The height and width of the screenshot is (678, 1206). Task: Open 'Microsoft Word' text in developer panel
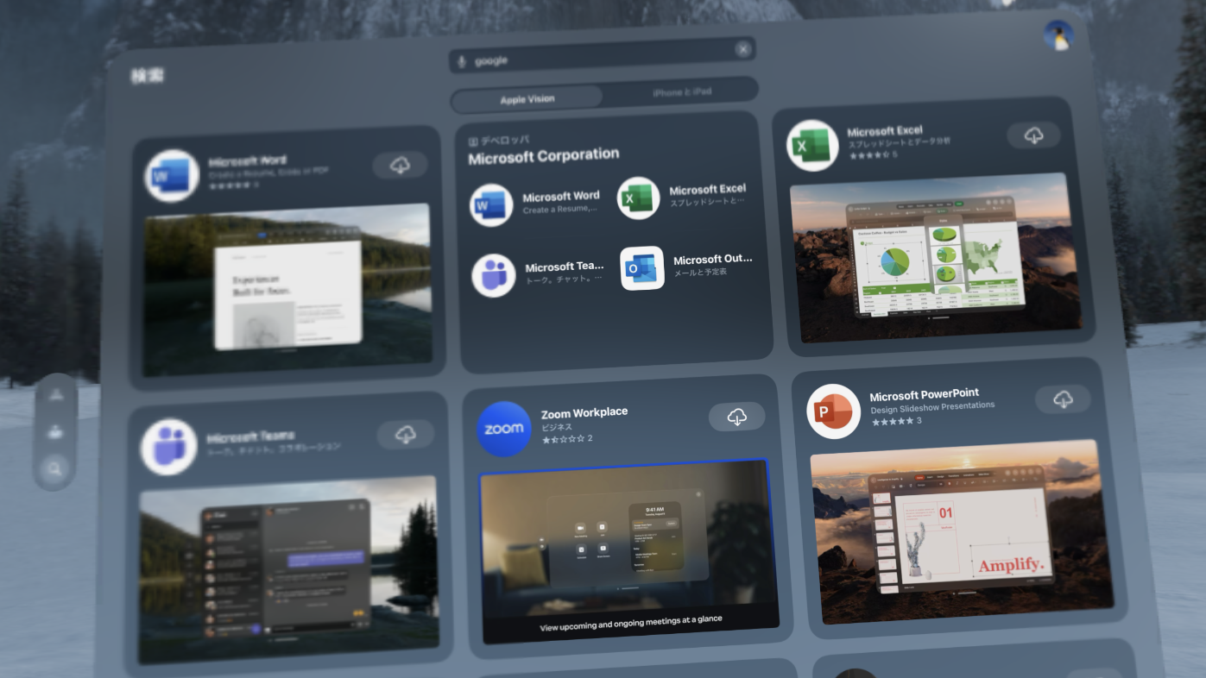click(x=560, y=197)
